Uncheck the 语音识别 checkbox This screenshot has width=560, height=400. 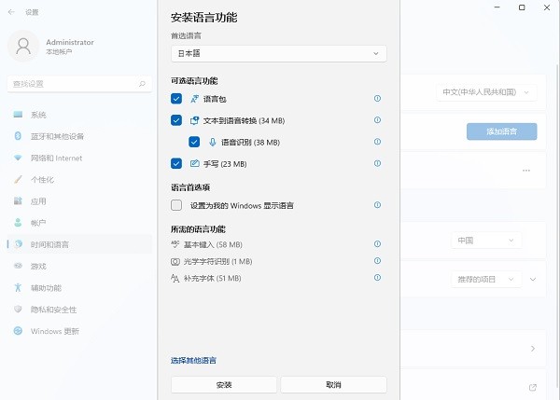tap(194, 142)
